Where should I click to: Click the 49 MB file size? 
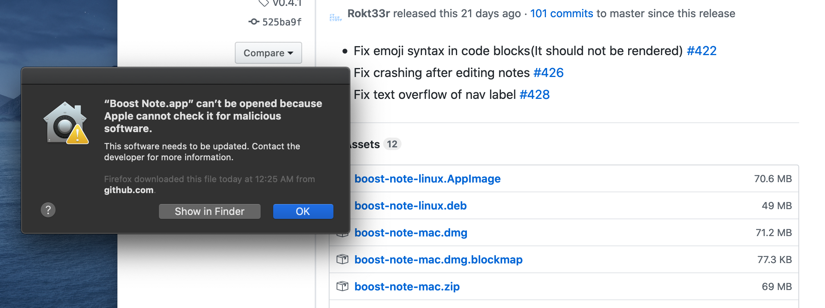[x=777, y=206]
